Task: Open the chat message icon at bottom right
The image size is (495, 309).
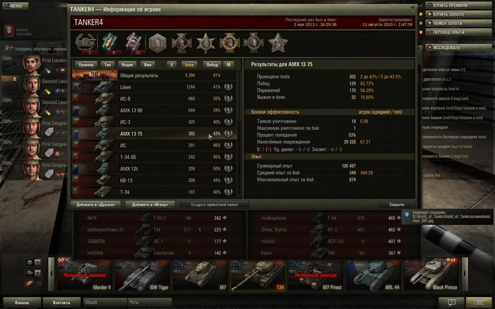Action: pos(452,302)
